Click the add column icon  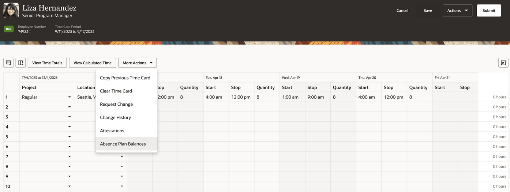(x=20, y=63)
